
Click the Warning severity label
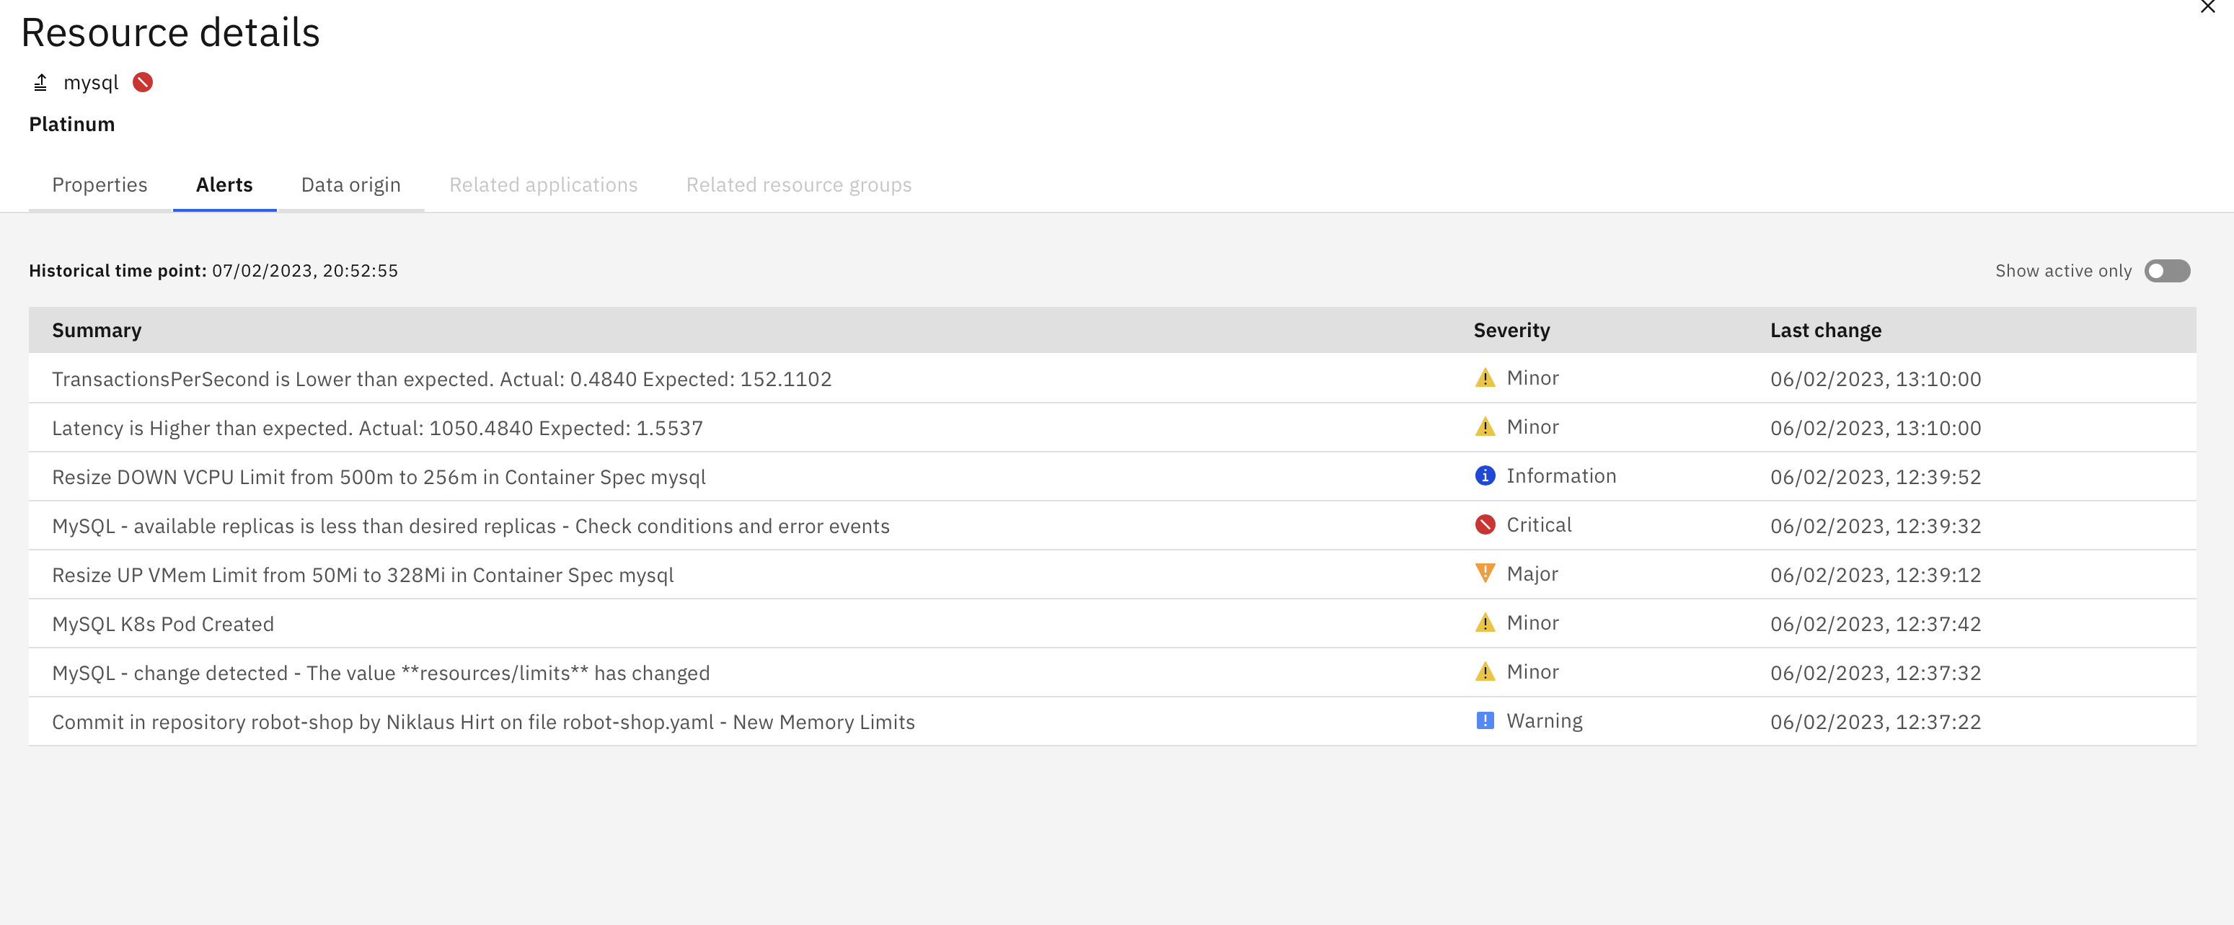(1544, 721)
